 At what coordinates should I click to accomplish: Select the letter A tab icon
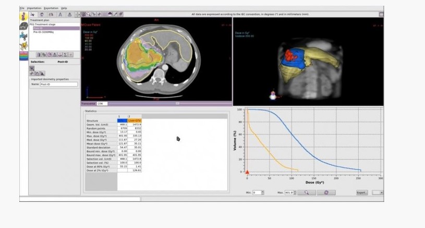60,15
